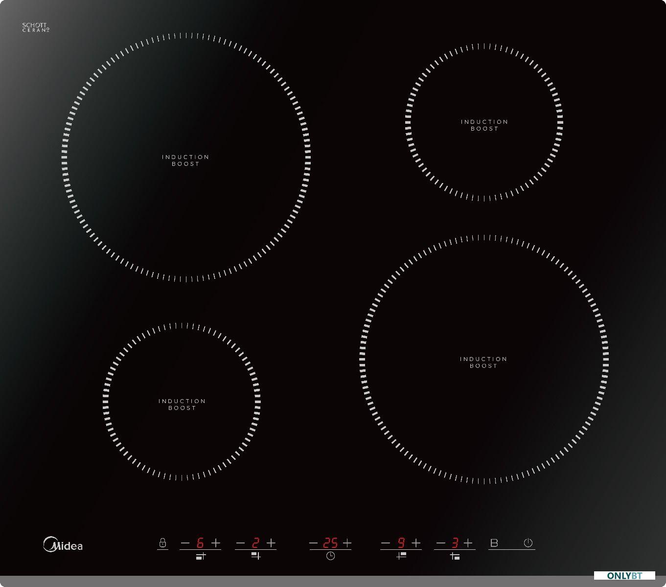Click INDUCTION BOOST in small upper-right zone
This screenshot has height=587, width=666.
[484, 125]
